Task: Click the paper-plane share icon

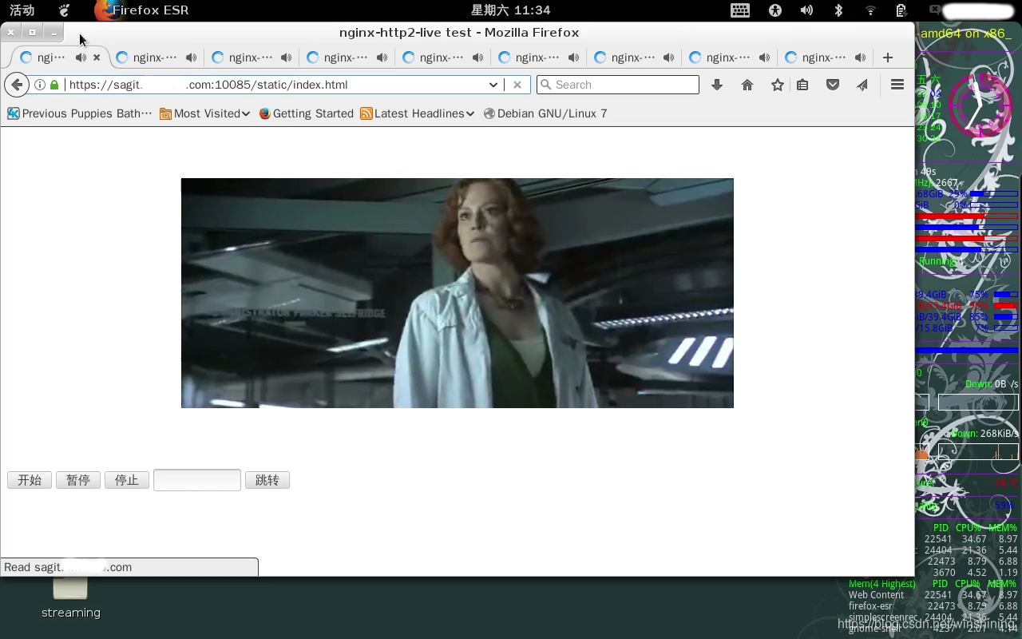Action: [x=862, y=85]
